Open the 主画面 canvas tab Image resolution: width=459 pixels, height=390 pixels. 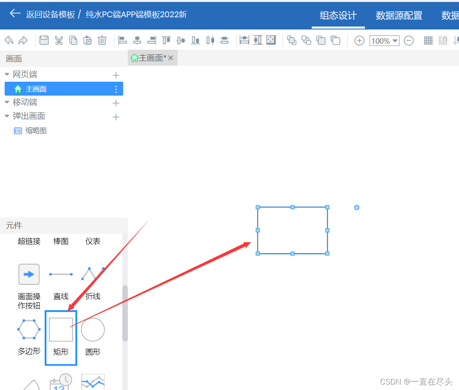point(152,58)
